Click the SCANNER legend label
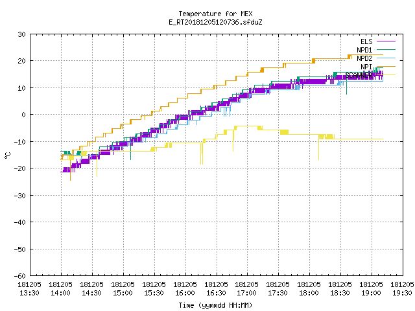The width and height of the screenshot is (415, 311). point(359,75)
